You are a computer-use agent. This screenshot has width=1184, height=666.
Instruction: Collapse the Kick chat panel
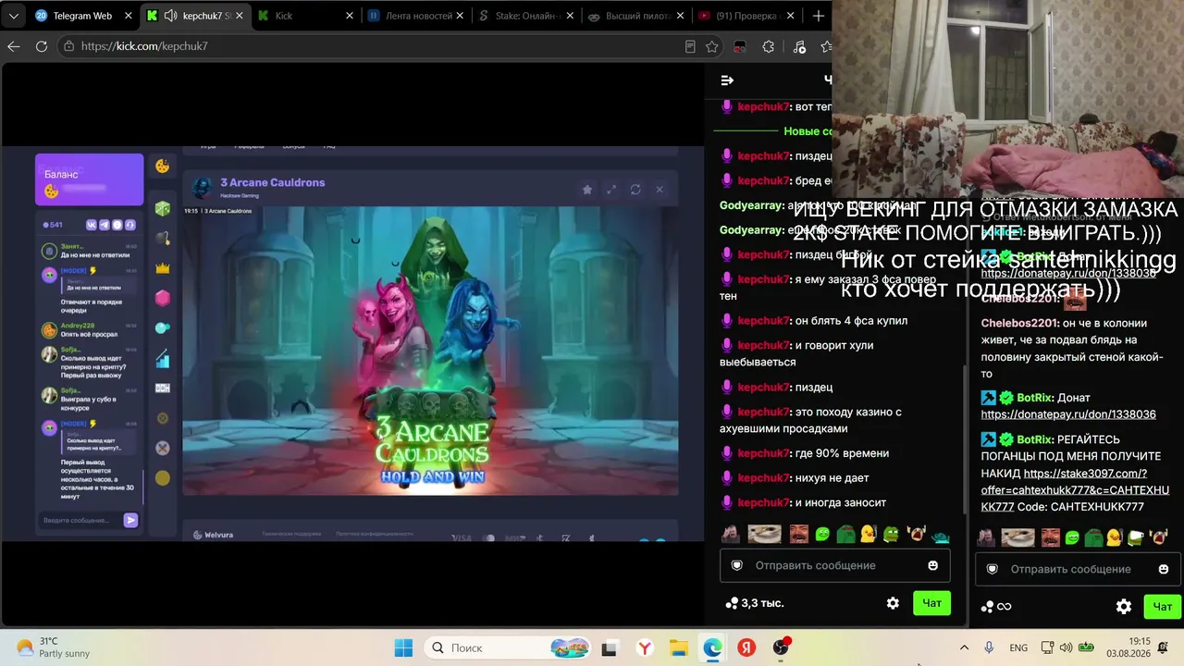pyautogui.click(x=727, y=80)
